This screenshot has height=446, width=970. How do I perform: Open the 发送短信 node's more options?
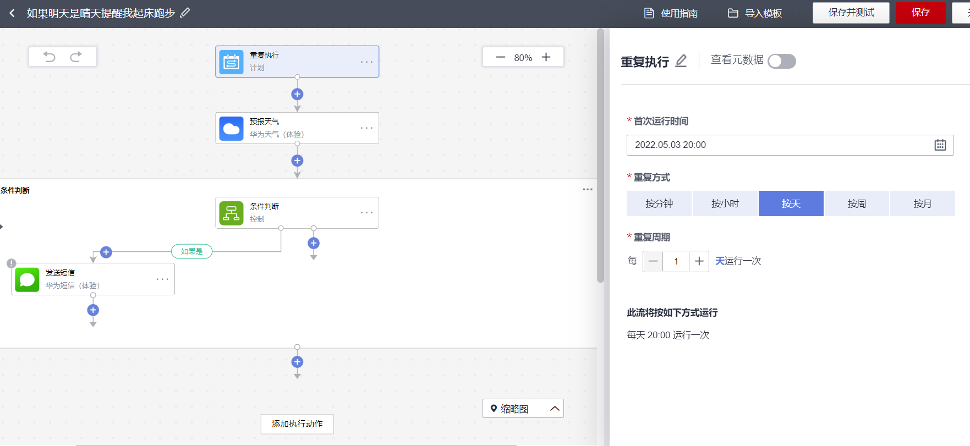pyautogui.click(x=162, y=279)
